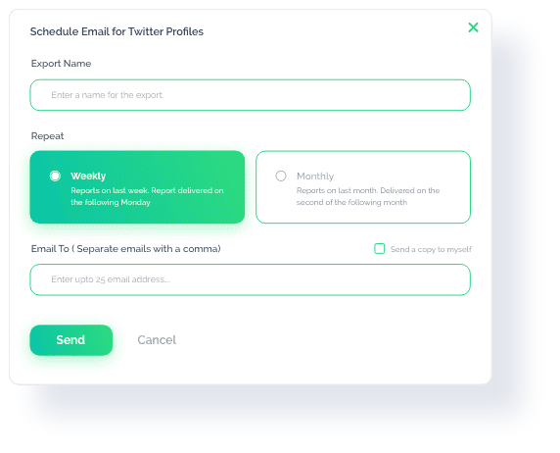Focus the Export Name input field
The height and width of the screenshot is (453, 560).
point(250,95)
